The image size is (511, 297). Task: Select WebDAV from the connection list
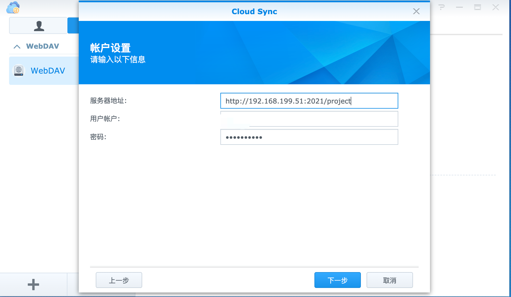(48, 70)
